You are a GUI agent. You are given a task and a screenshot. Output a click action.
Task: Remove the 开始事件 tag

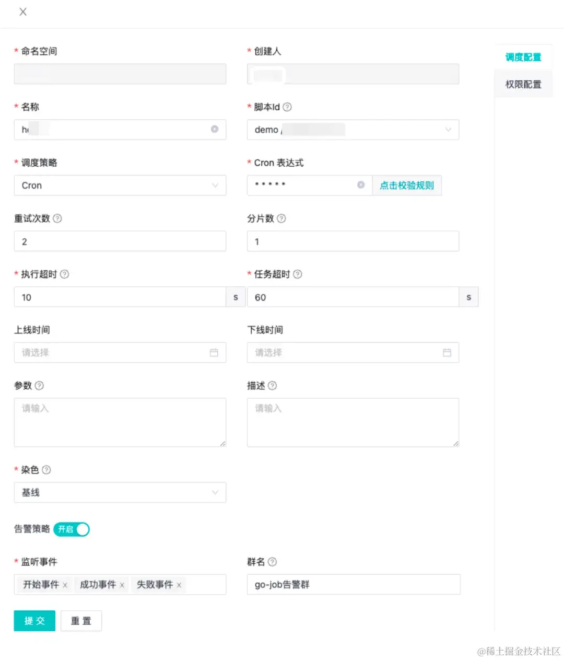pos(65,585)
